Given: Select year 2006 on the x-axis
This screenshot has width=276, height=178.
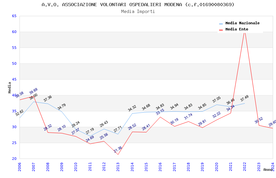Looking at the screenshot, I should coord(19,167).
